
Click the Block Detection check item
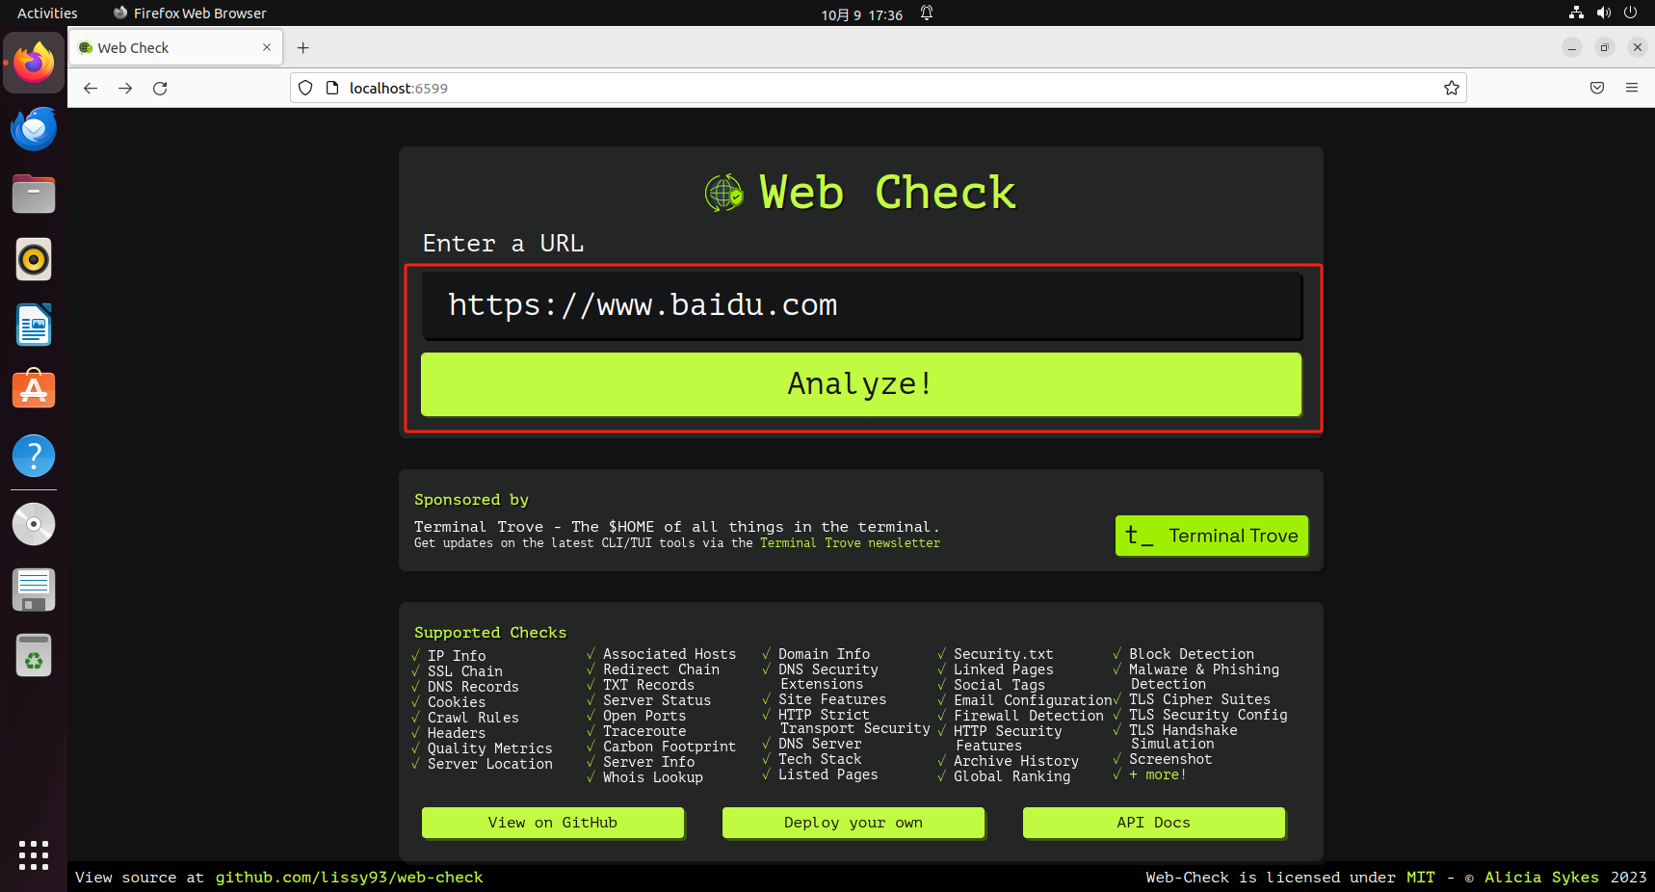1192,654
